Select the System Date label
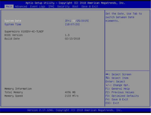This screenshot has width=151, height=115. pos(13,21)
